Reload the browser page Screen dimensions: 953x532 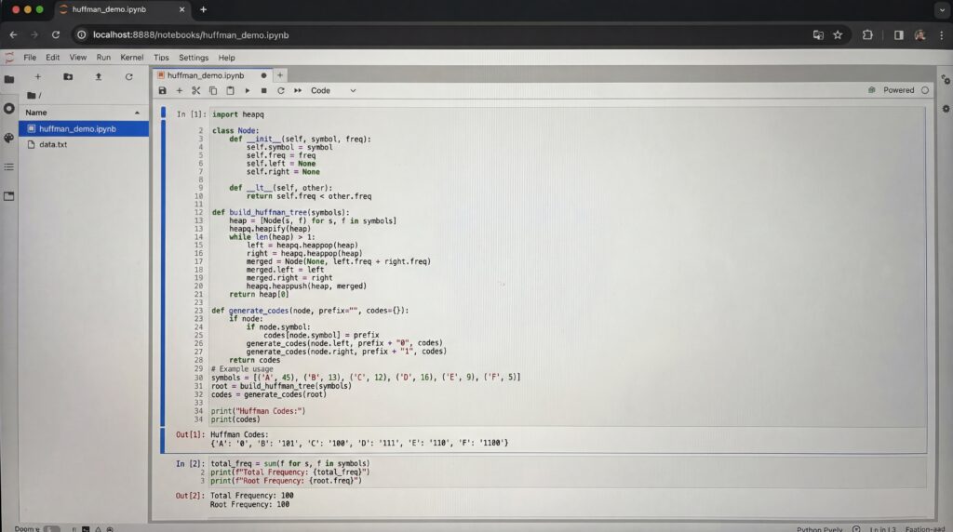(55, 35)
